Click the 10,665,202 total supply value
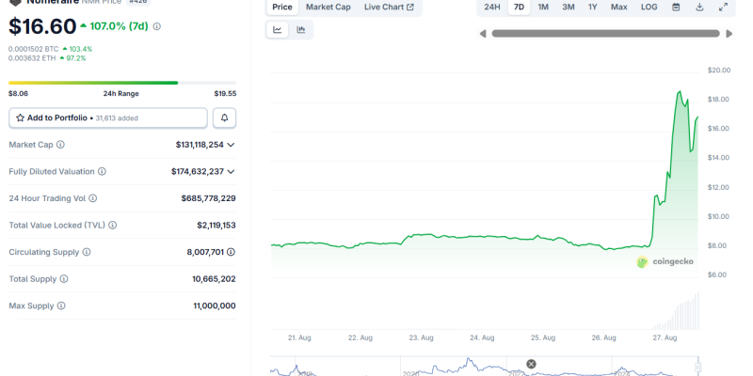The width and height of the screenshot is (753, 376). (215, 278)
